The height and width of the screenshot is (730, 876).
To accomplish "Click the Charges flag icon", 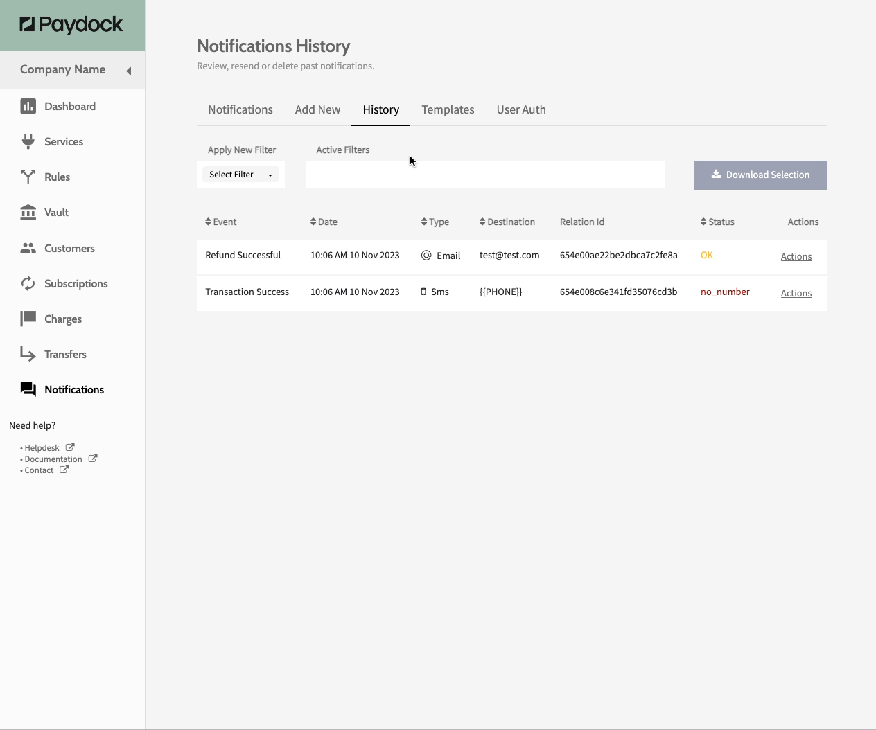I will tap(28, 319).
